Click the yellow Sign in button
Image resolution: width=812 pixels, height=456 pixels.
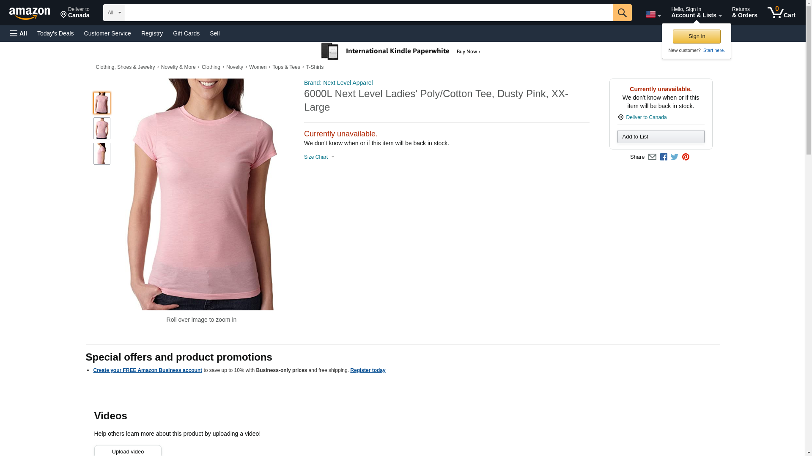click(x=697, y=36)
